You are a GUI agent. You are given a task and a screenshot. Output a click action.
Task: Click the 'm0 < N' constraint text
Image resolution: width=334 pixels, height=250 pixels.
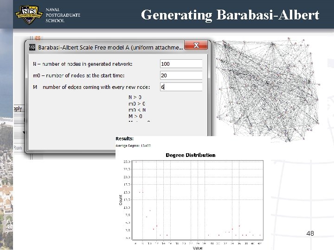[x=137, y=110]
